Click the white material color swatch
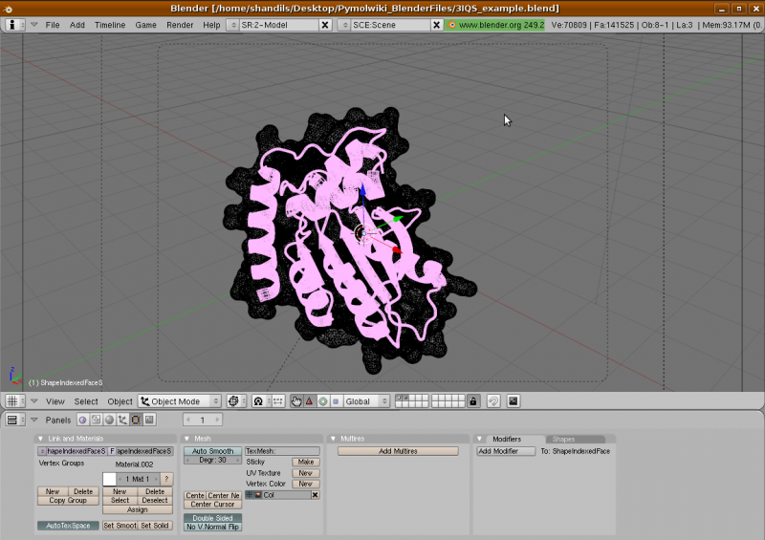This screenshot has height=540, width=765. (x=109, y=478)
